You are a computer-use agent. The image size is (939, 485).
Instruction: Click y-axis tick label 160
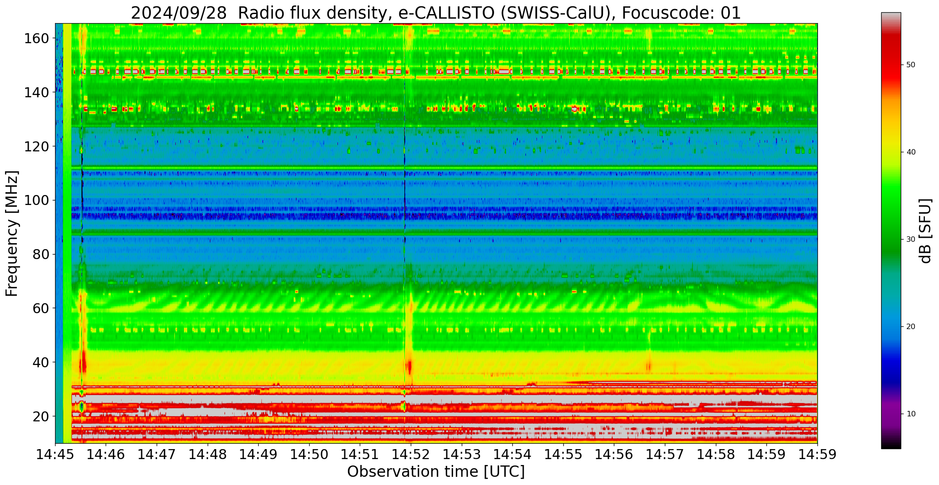[36, 38]
